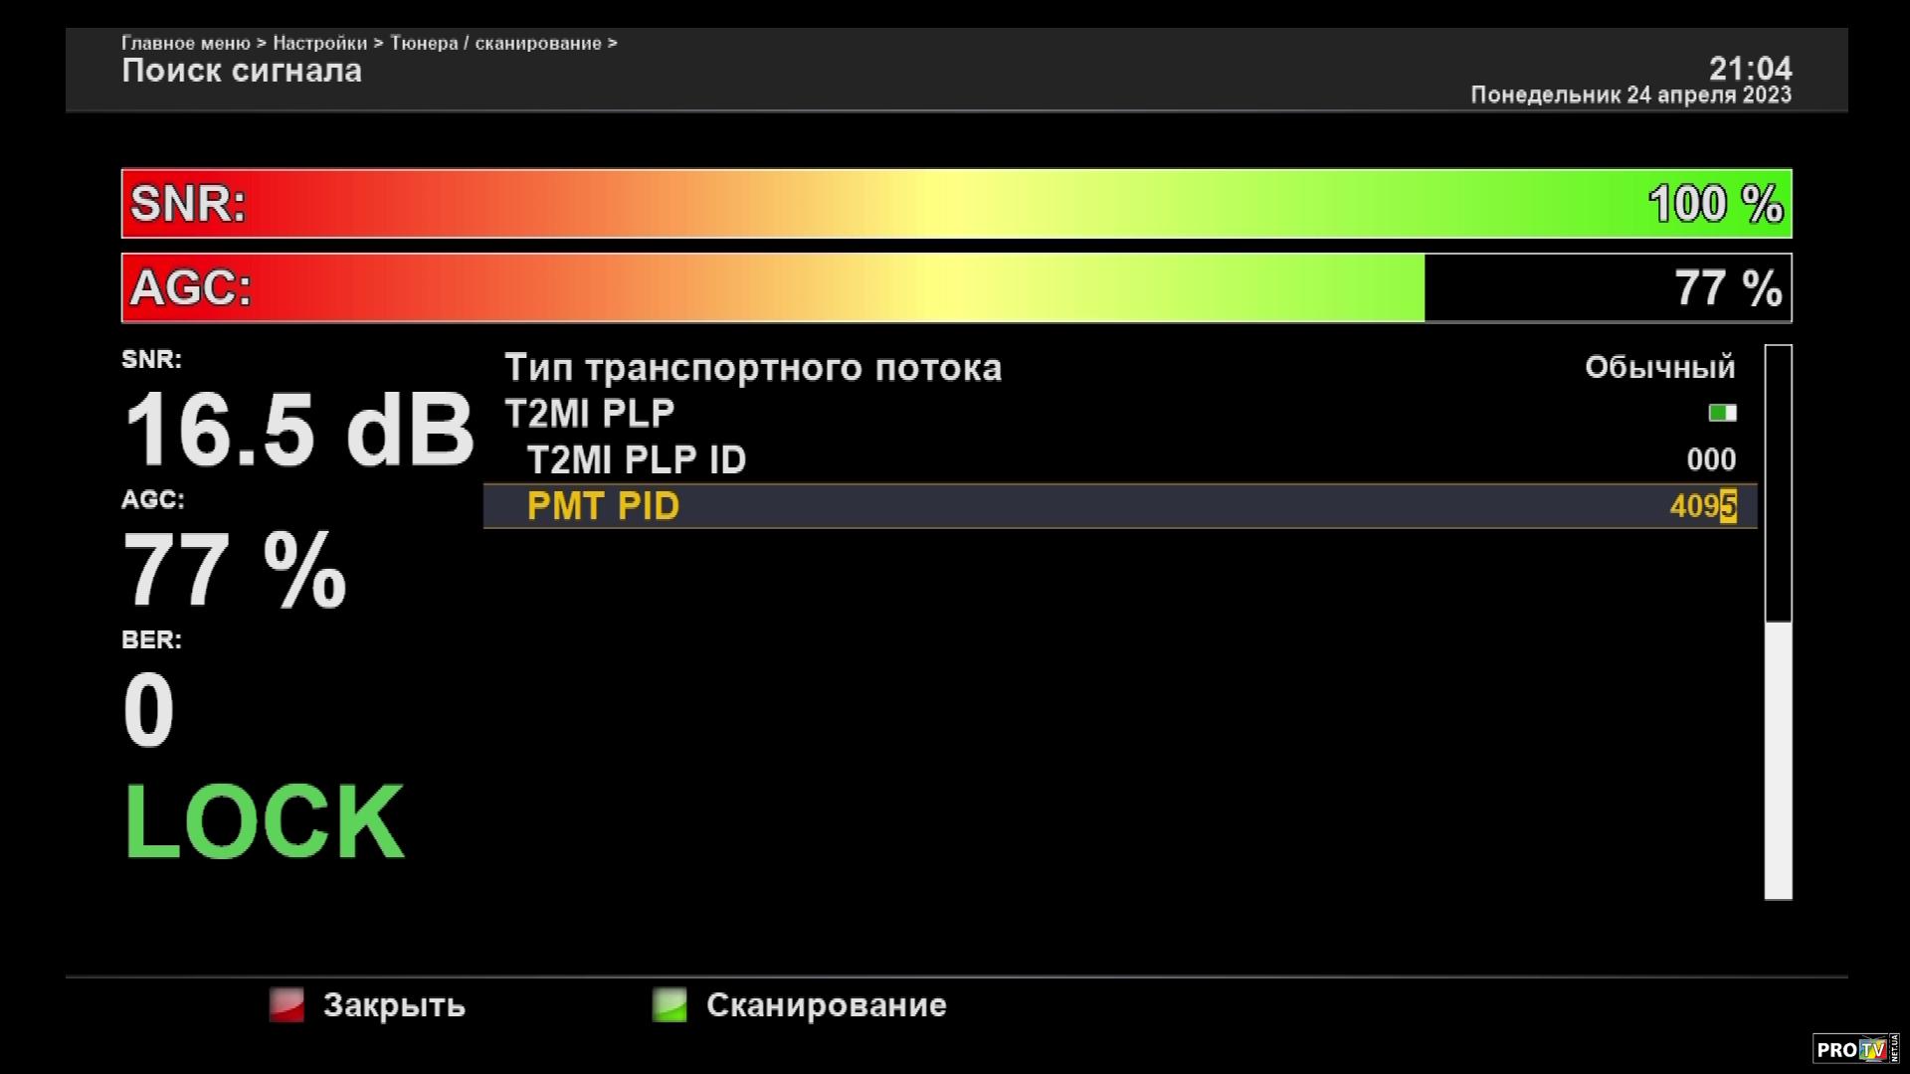Click the Сканирование label
This screenshot has height=1074, width=1910.
826,1005
